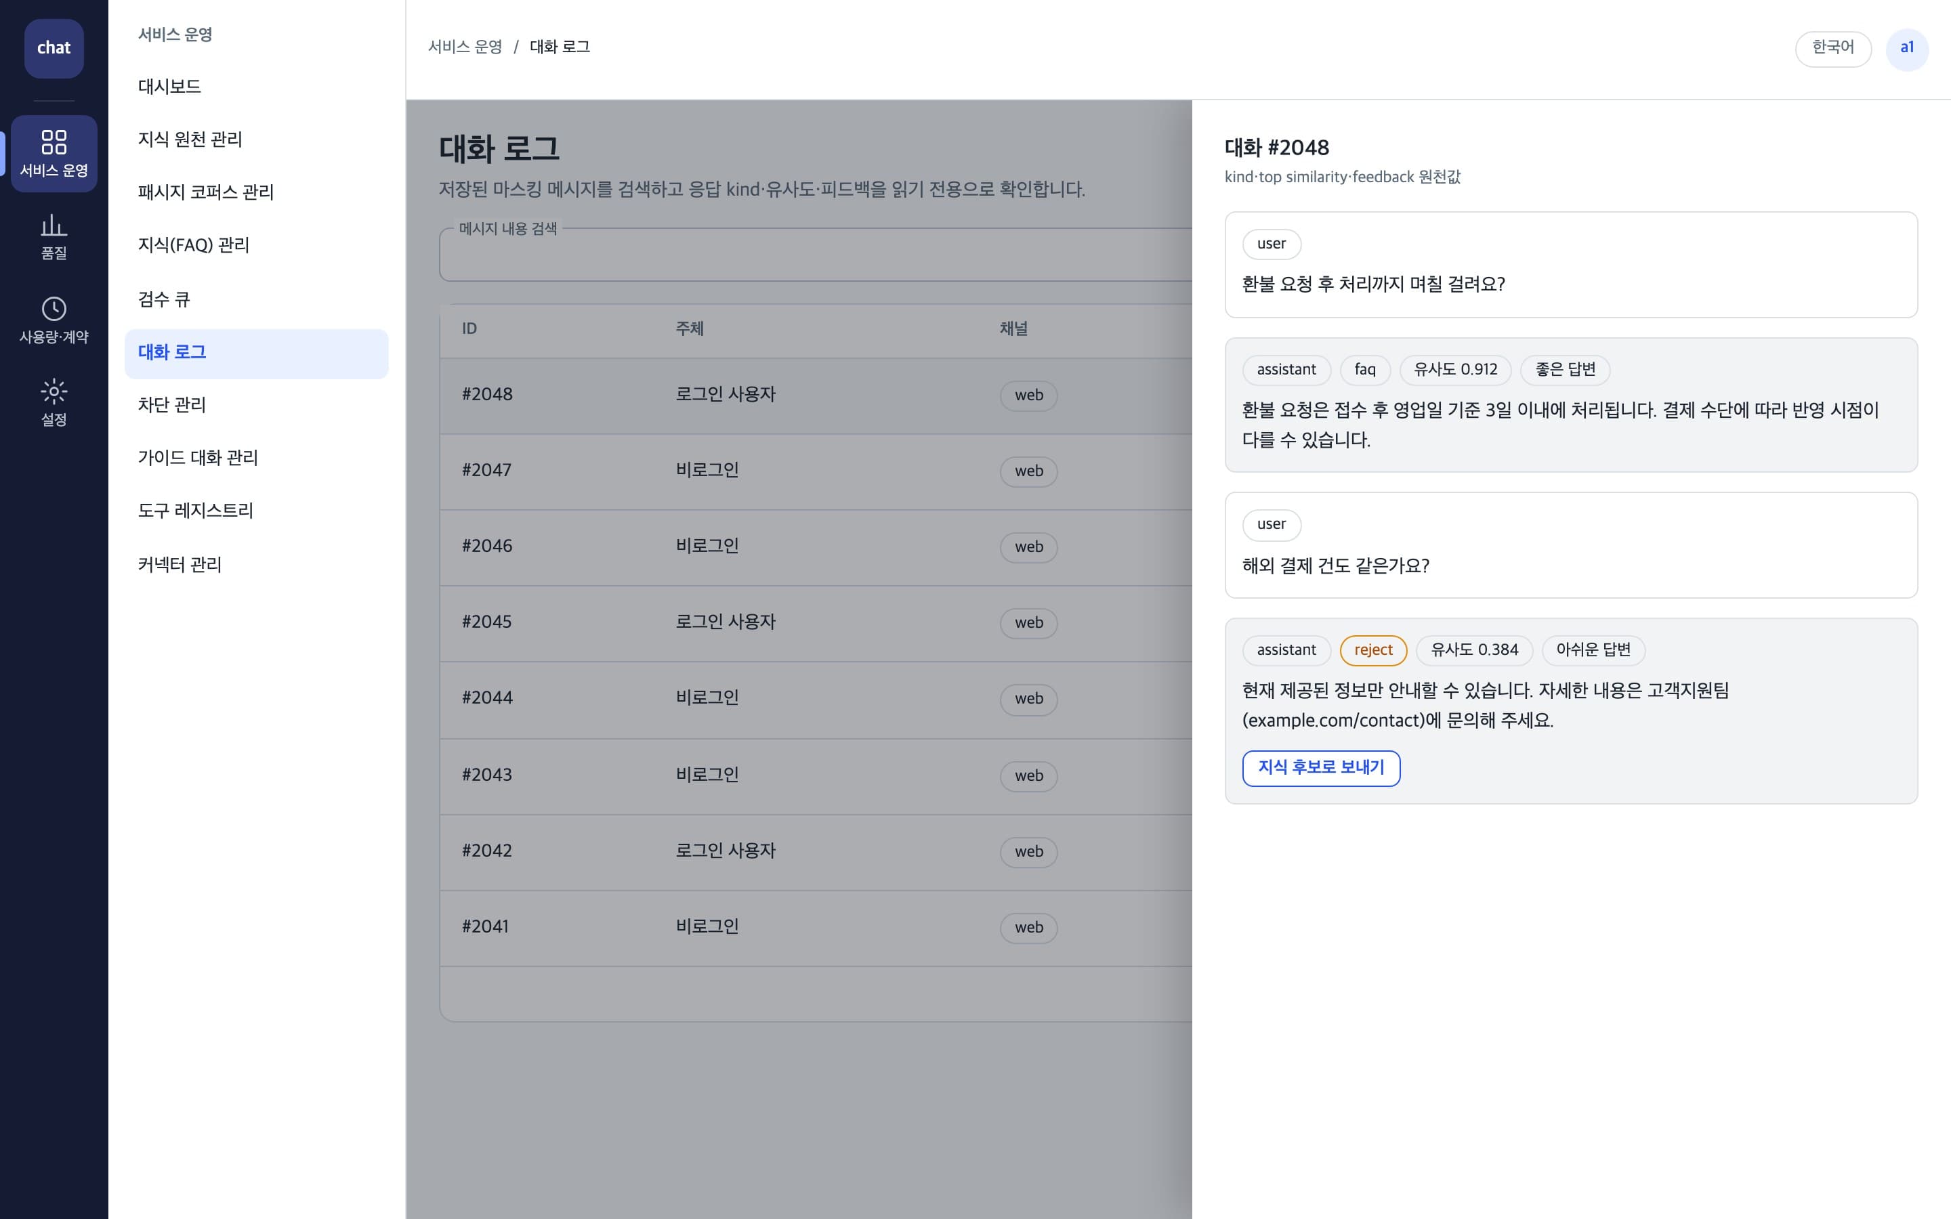The height and width of the screenshot is (1219, 1951).
Task: Click the web chip in row #2047
Action: (1029, 471)
